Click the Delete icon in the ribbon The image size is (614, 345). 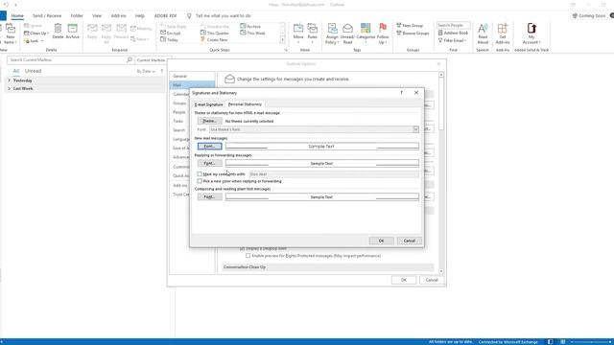tap(58, 29)
